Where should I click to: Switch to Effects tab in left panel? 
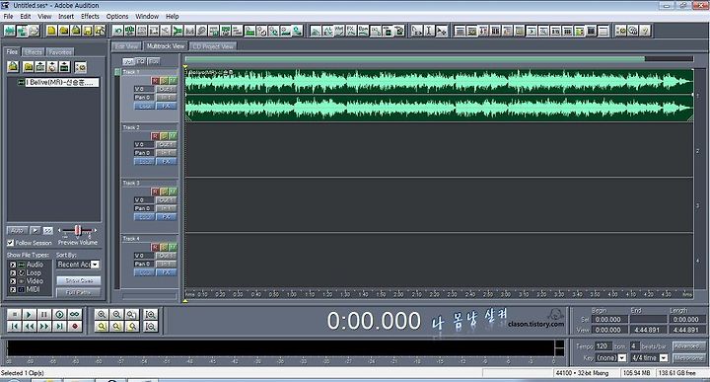click(x=34, y=52)
